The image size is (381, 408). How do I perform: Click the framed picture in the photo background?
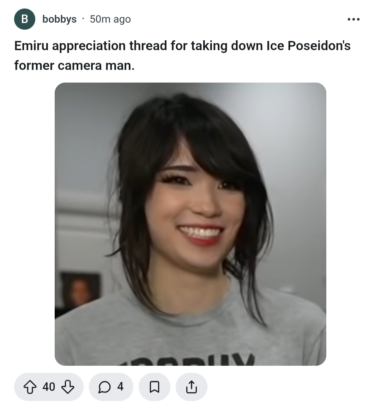click(80, 290)
